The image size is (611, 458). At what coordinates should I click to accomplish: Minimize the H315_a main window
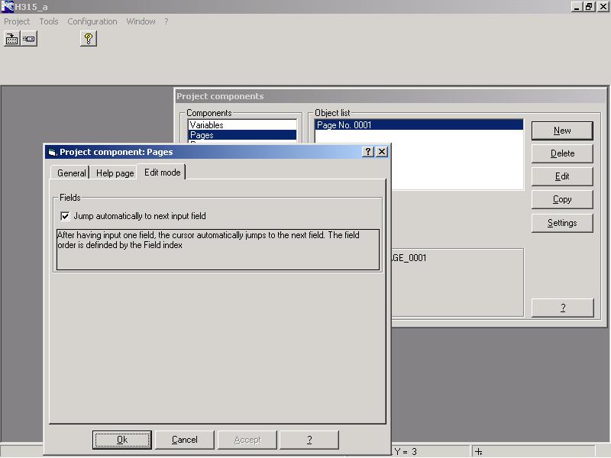point(577,6)
